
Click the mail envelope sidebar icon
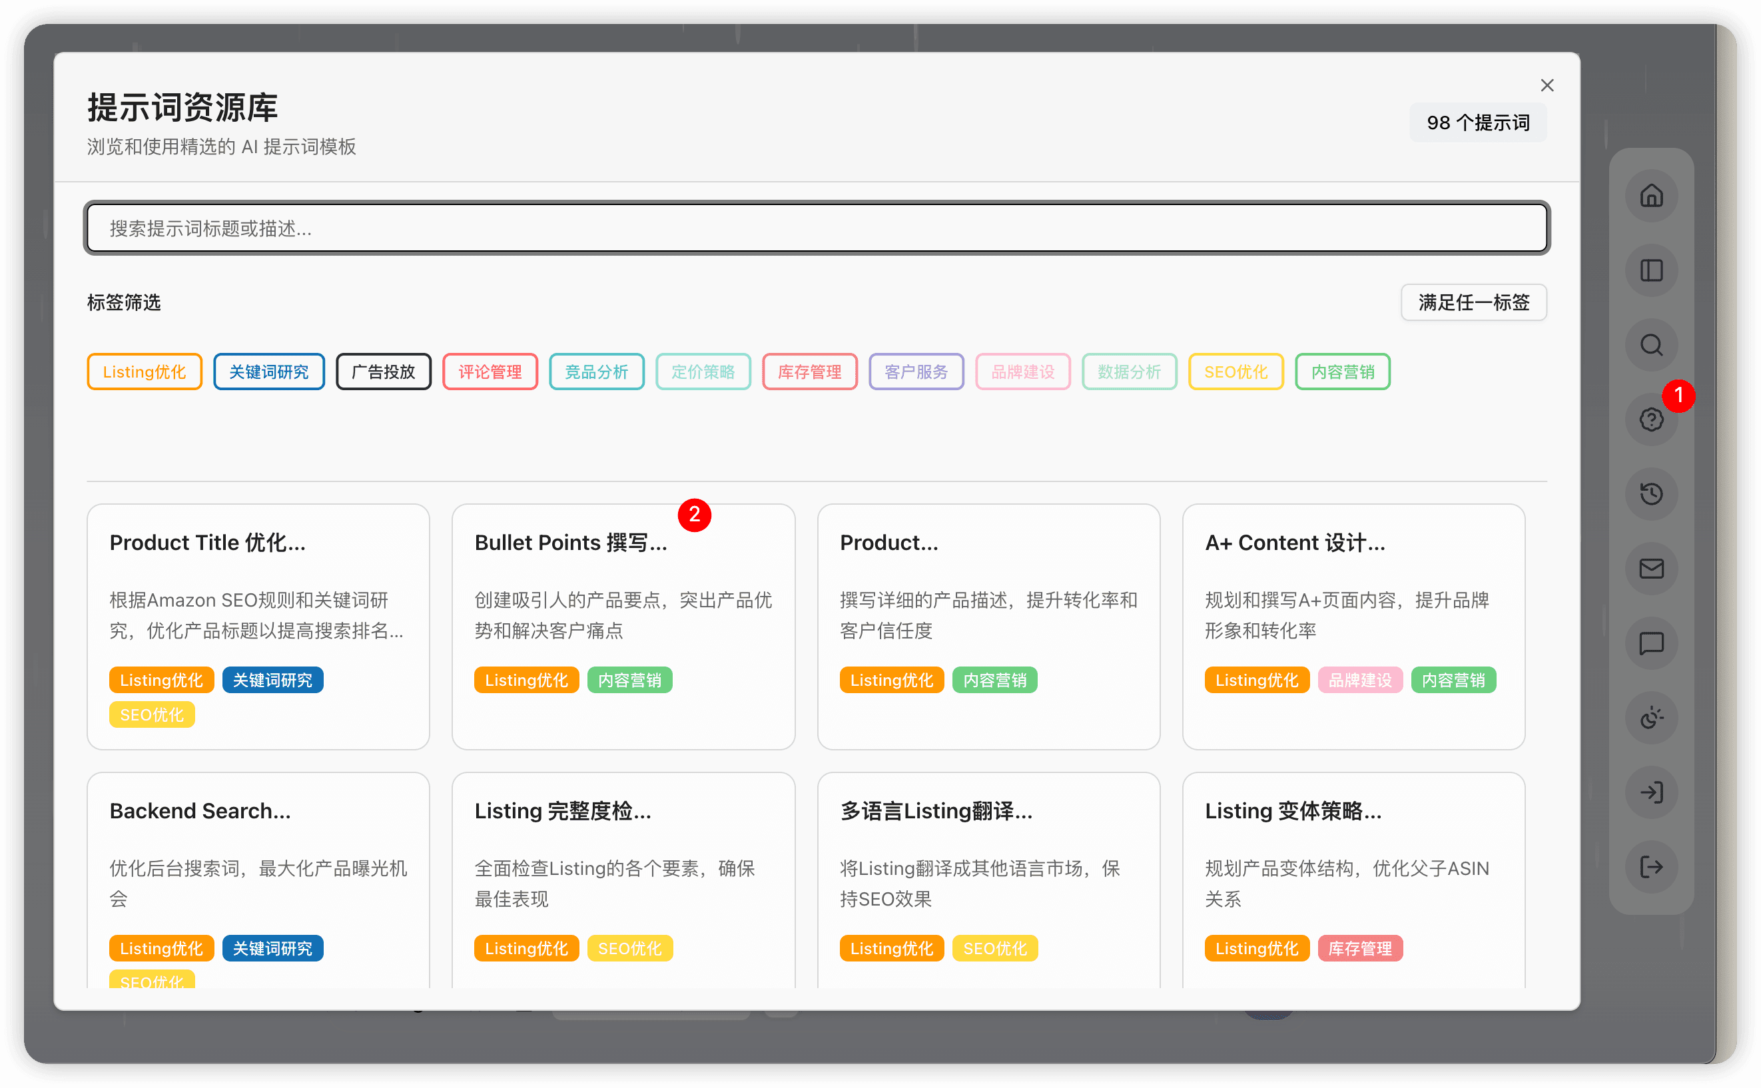pyautogui.click(x=1651, y=569)
